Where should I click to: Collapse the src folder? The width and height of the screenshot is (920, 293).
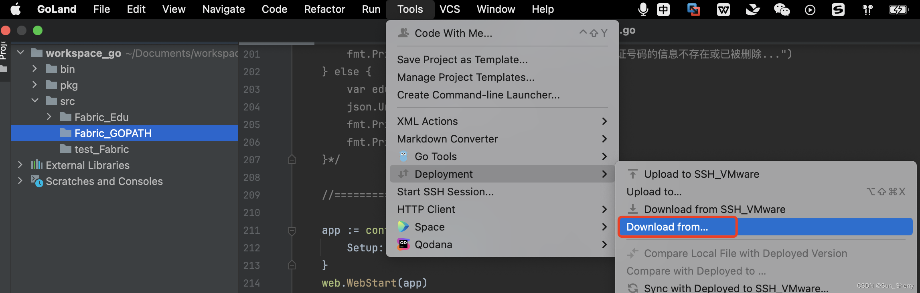coord(35,100)
